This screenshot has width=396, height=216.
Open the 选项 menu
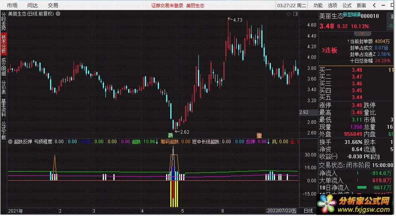click(332, 5)
